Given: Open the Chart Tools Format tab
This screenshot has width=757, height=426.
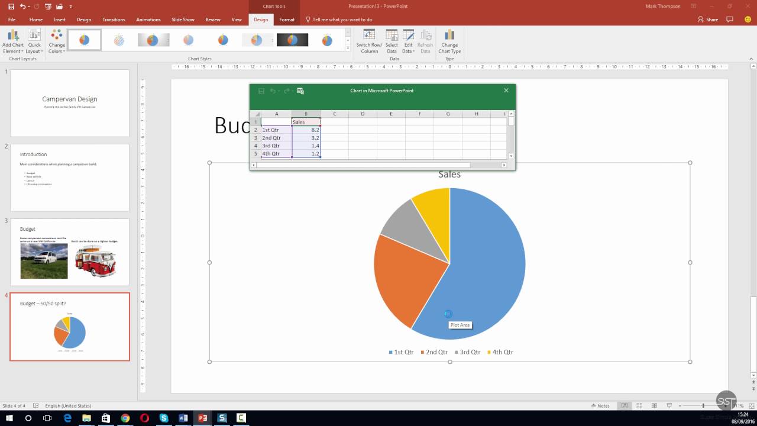Looking at the screenshot, I should (287, 20).
